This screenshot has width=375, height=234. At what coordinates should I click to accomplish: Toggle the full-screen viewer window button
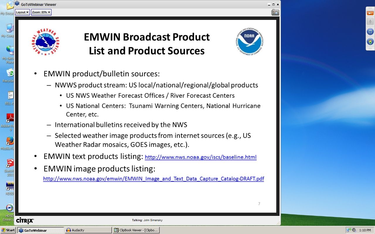coord(370,32)
